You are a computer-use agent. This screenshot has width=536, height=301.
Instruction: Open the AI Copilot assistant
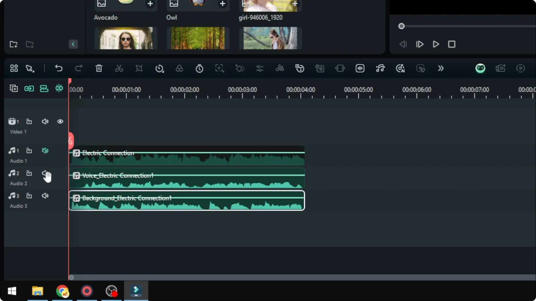point(480,68)
